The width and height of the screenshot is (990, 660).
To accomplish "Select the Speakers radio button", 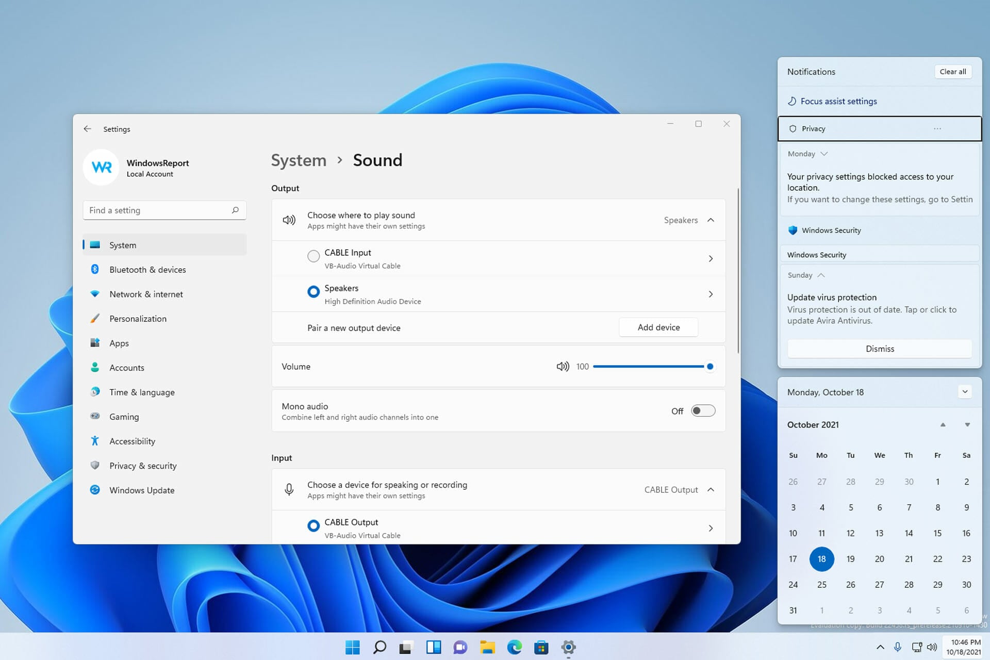I will [x=313, y=292].
